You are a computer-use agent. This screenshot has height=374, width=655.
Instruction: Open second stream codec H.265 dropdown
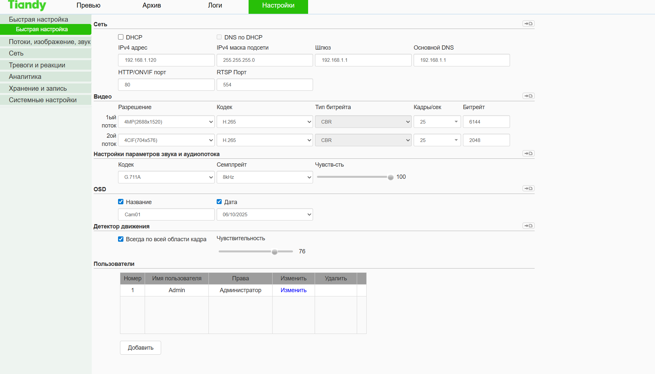pos(264,140)
